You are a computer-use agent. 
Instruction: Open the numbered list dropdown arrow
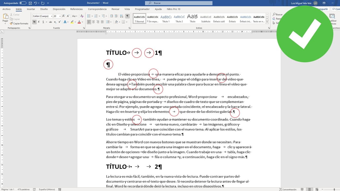coord(100,16)
